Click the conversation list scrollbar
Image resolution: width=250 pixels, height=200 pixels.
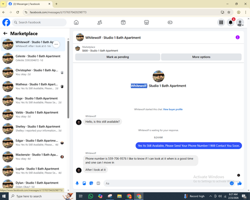tap(68, 79)
